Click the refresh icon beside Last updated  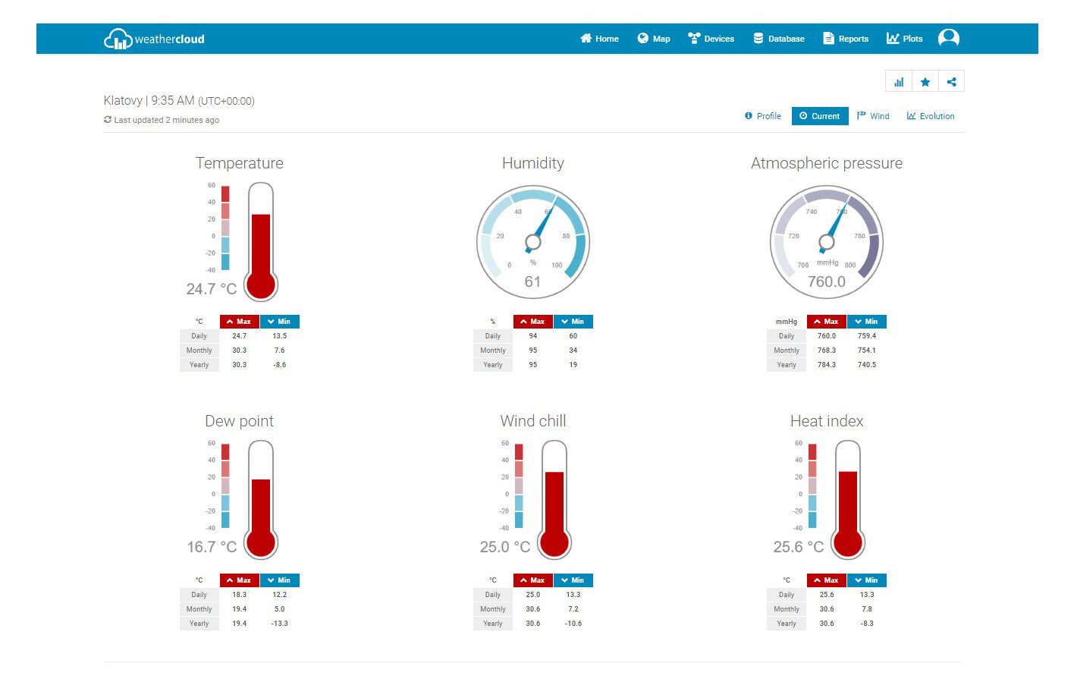pyautogui.click(x=108, y=120)
